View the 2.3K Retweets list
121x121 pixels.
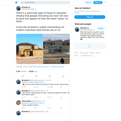[x=21, y=71]
